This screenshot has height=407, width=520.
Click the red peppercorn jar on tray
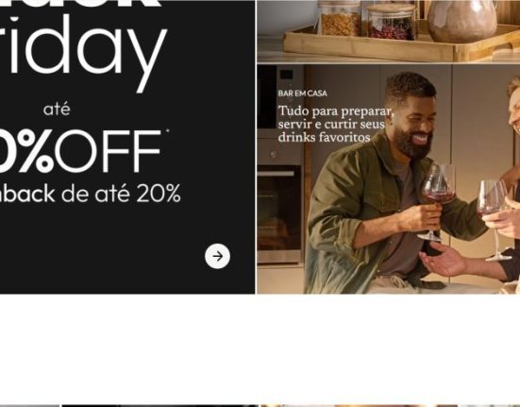point(392,22)
